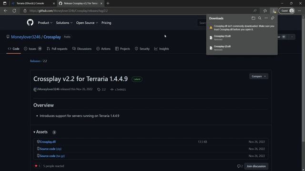Click the heart reaction icon
Screen dimensions: 305x171
[x=36, y=166]
